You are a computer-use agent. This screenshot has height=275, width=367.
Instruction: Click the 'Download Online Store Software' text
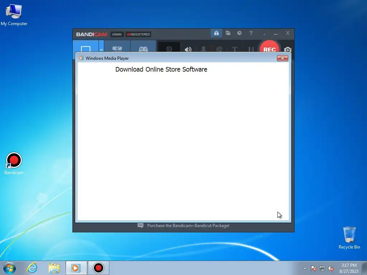coord(161,69)
